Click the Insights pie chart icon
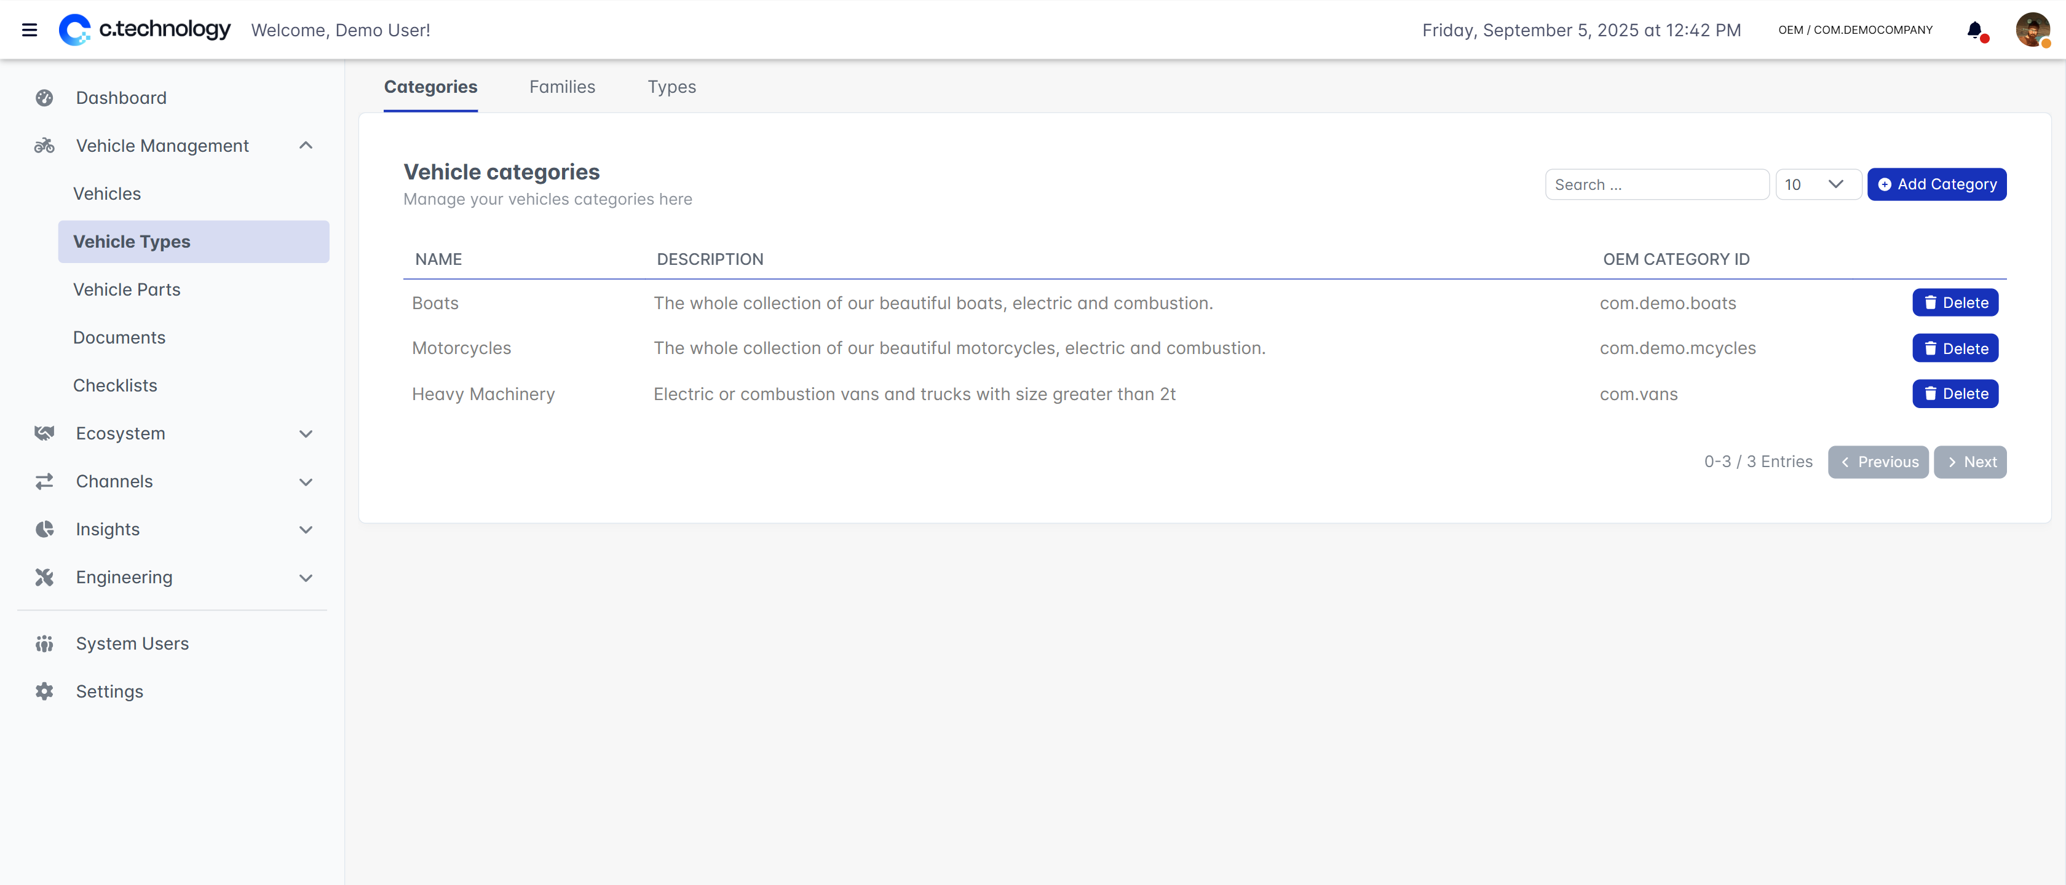Image resolution: width=2066 pixels, height=885 pixels. coord(44,529)
